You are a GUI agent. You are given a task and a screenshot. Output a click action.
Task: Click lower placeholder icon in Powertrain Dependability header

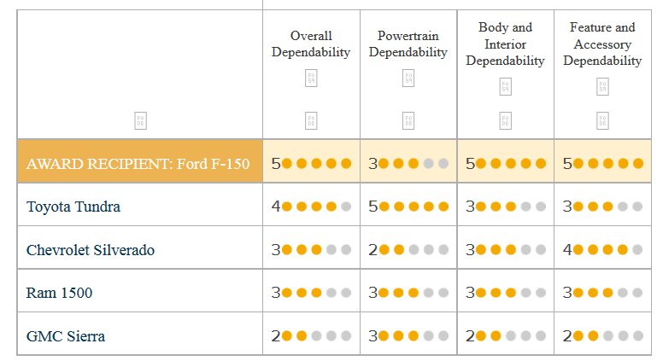coord(408,121)
